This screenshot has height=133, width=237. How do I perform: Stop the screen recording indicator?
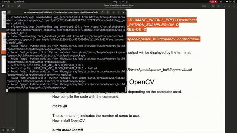(213, 1)
